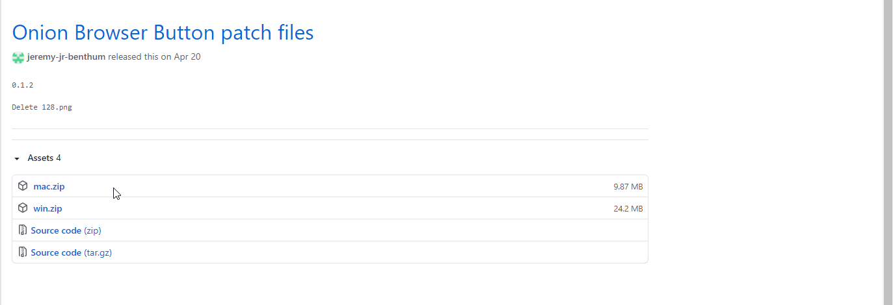Collapse the Assets disclosure triangle
Image resolution: width=893 pixels, height=305 pixels.
click(17, 158)
